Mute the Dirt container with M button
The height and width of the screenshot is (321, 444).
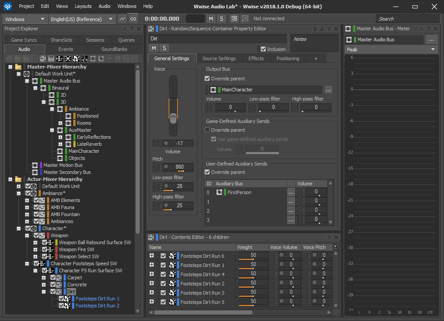(x=154, y=48)
